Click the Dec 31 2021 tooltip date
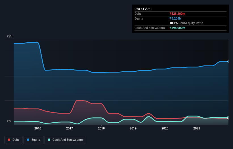Image resolution: width=233 pixels, height=149 pixels. [143, 9]
